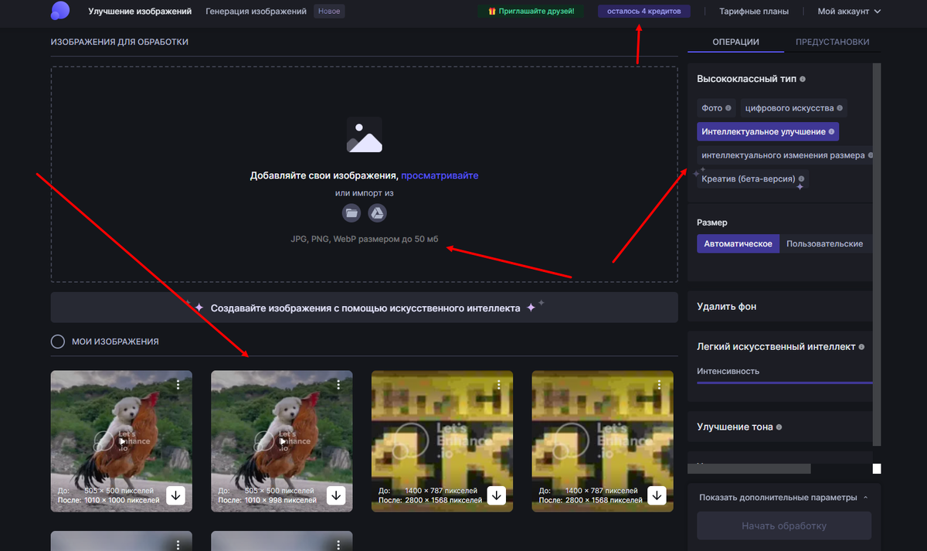Open Генерация изображений in top navigation
Viewport: 927px width, 551px height.
click(256, 12)
